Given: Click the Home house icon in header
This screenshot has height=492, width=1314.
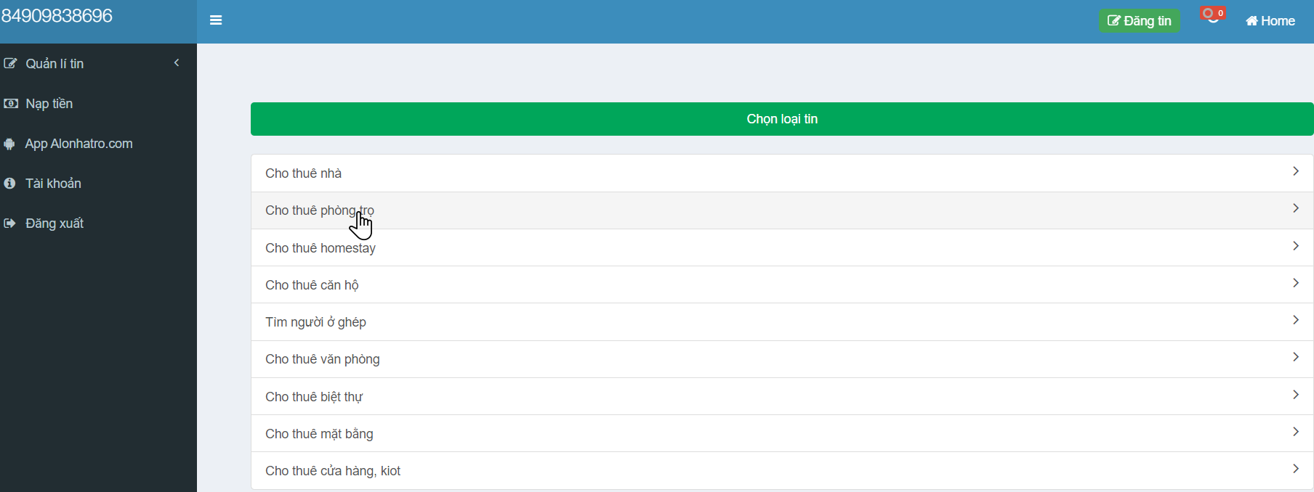Looking at the screenshot, I should pos(1251,21).
